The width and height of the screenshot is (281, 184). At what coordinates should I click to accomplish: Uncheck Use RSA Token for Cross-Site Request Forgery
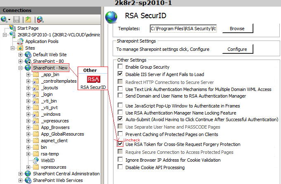[x=120, y=144]
